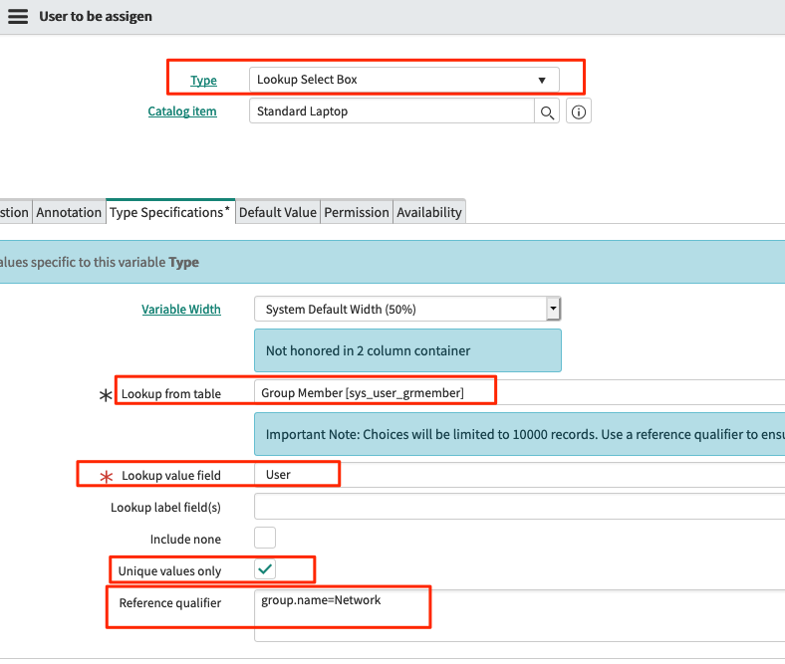
Task: Go to the Permission tab
Action: (x=357, y=212)
